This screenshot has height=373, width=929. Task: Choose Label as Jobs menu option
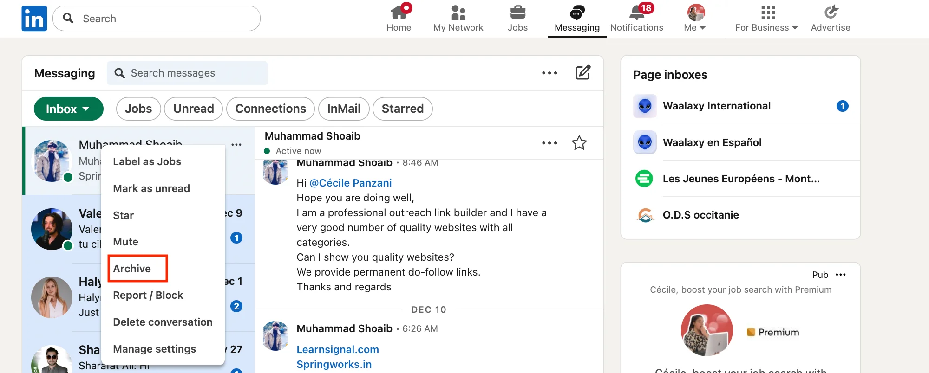coord(147,161)
